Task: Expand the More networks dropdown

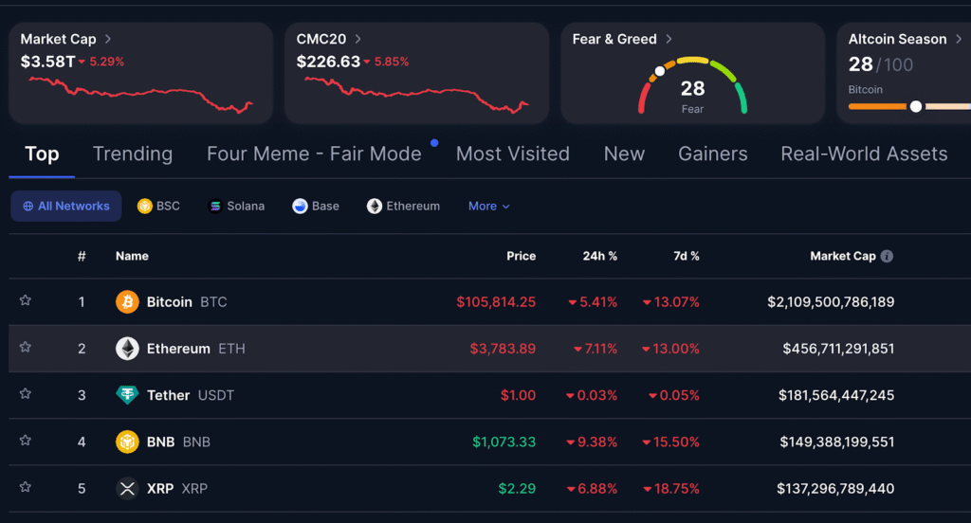Action: coord(489,206)
